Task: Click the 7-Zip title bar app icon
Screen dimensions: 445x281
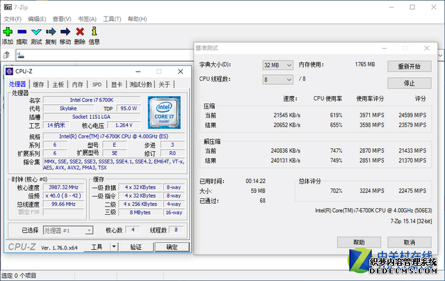Action: coord(8,7)
